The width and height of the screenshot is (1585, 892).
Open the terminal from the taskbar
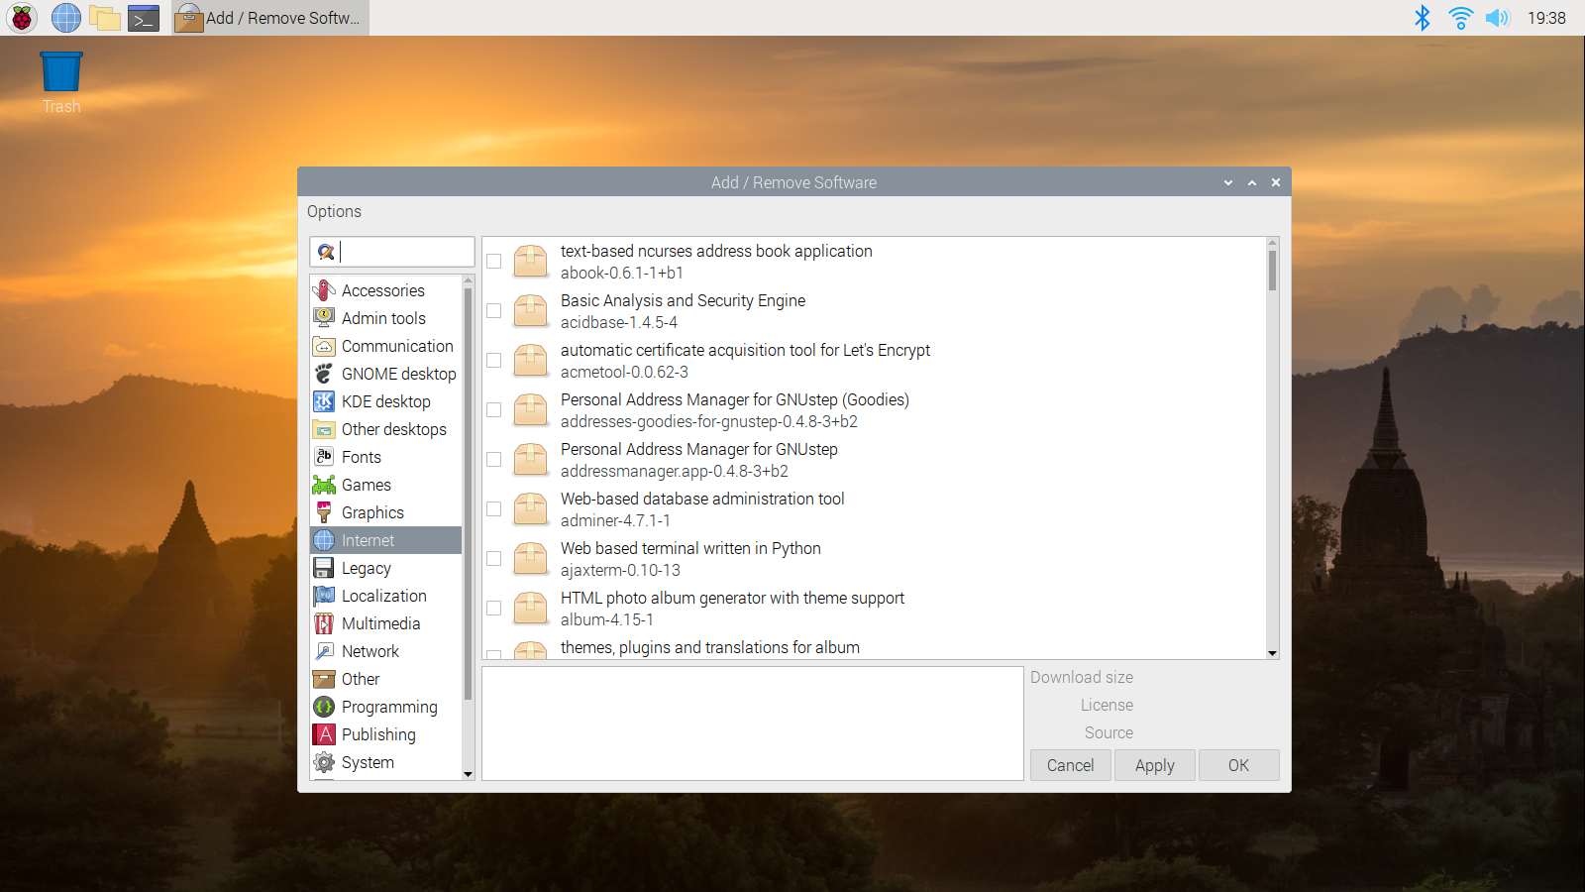144,18
